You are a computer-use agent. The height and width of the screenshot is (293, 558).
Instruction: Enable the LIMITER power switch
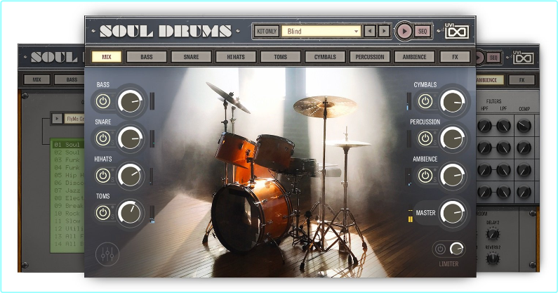coord(441,249)
